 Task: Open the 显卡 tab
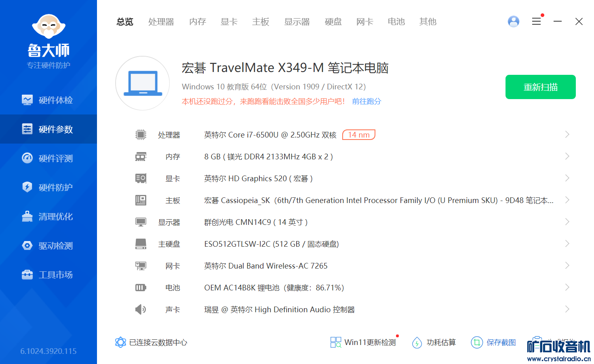(x=229, y=21)
